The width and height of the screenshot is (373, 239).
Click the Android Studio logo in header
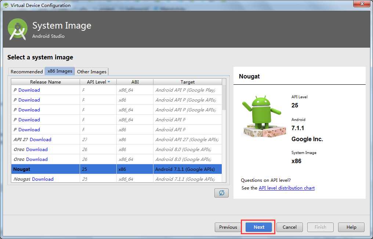(x=18, y=29)
